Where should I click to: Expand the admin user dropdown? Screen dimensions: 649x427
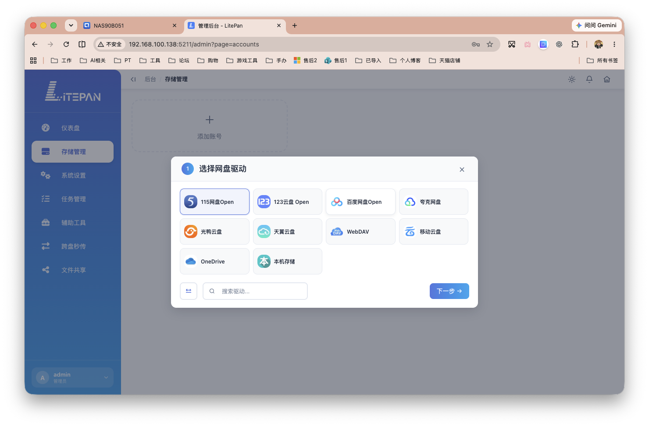tap(72, 377)
